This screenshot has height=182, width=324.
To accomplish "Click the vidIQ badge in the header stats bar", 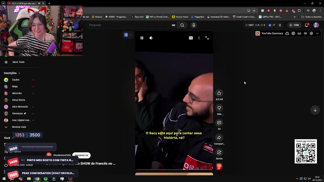I will pos(270,25).
